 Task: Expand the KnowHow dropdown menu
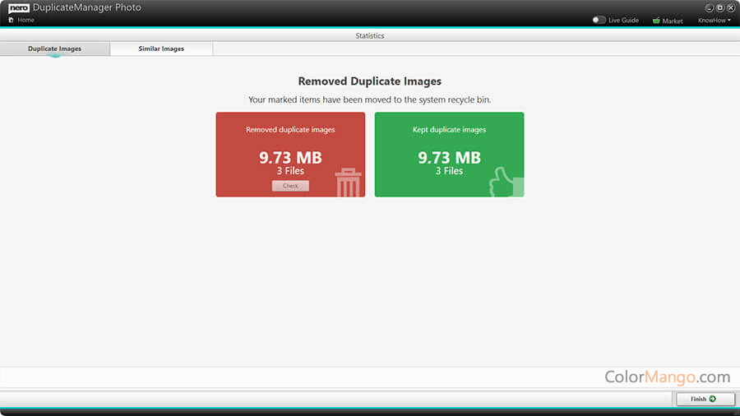tap(713, 21)
